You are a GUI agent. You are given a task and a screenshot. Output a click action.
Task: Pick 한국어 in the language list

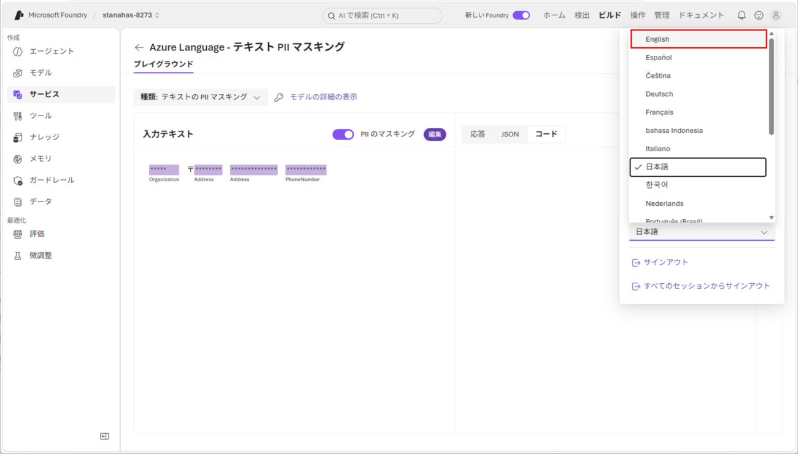pyautogui.click(x=699, y=185)
